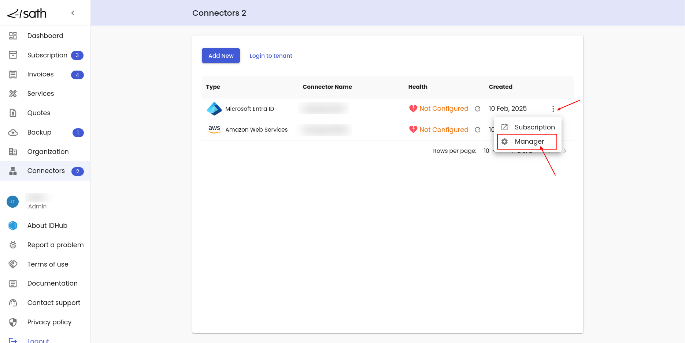685x343 pixels.
Task: Click the Dashboard grid icon
Action: click(x=13, y=36)
